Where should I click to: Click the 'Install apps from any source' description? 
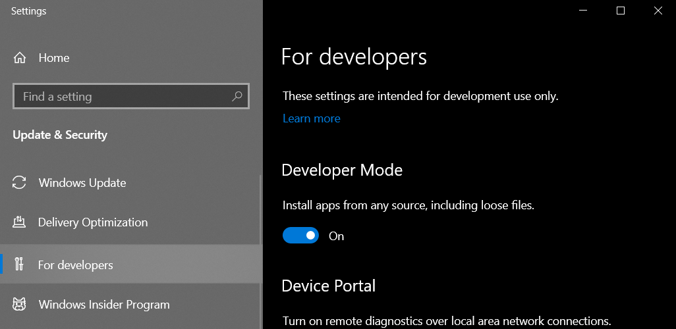point(408,205)
